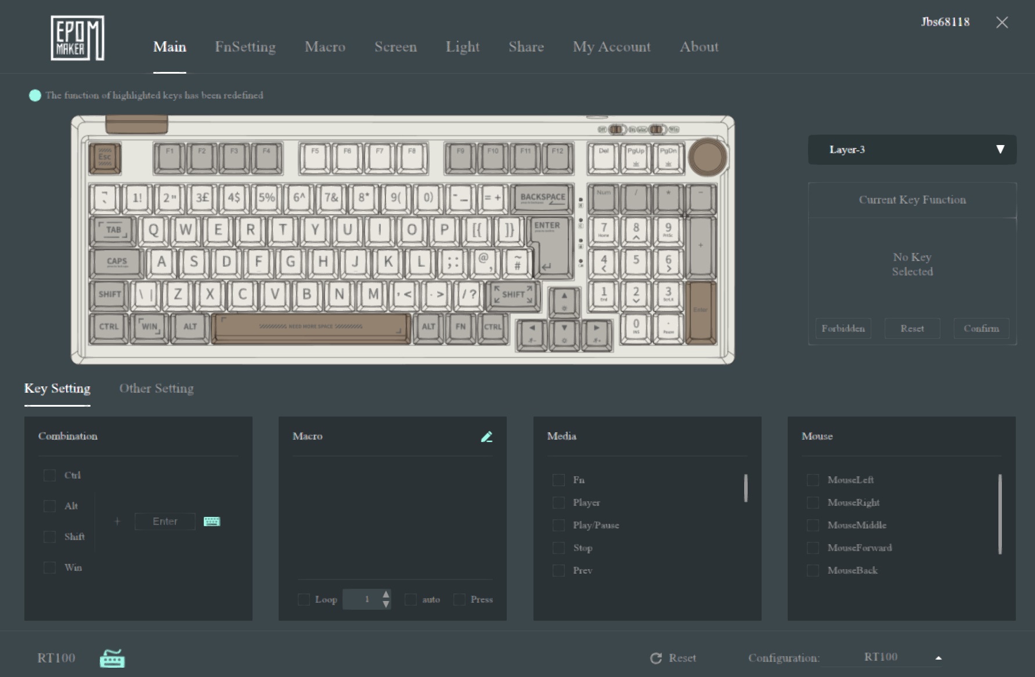Screen dimensions: 1035x677
Task: Increase the macro Loop count stepper
Action: click(386, 594)
